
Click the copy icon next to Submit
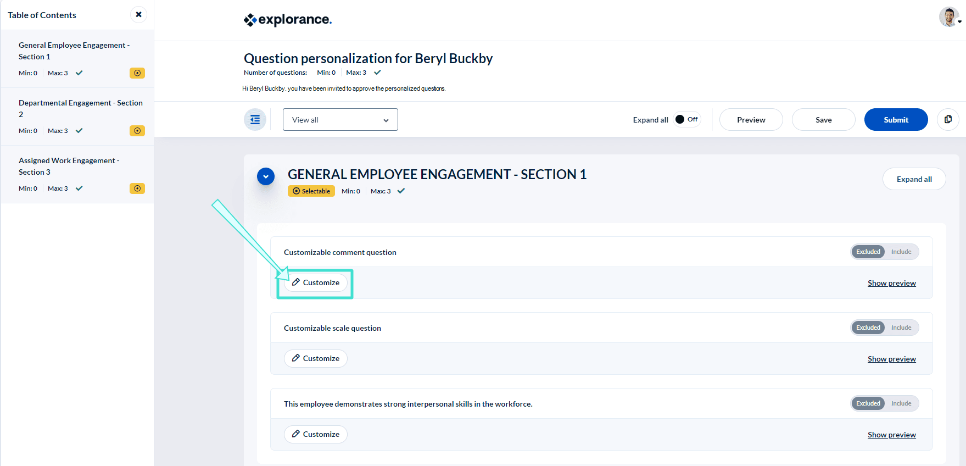click(x=948, y=120)
